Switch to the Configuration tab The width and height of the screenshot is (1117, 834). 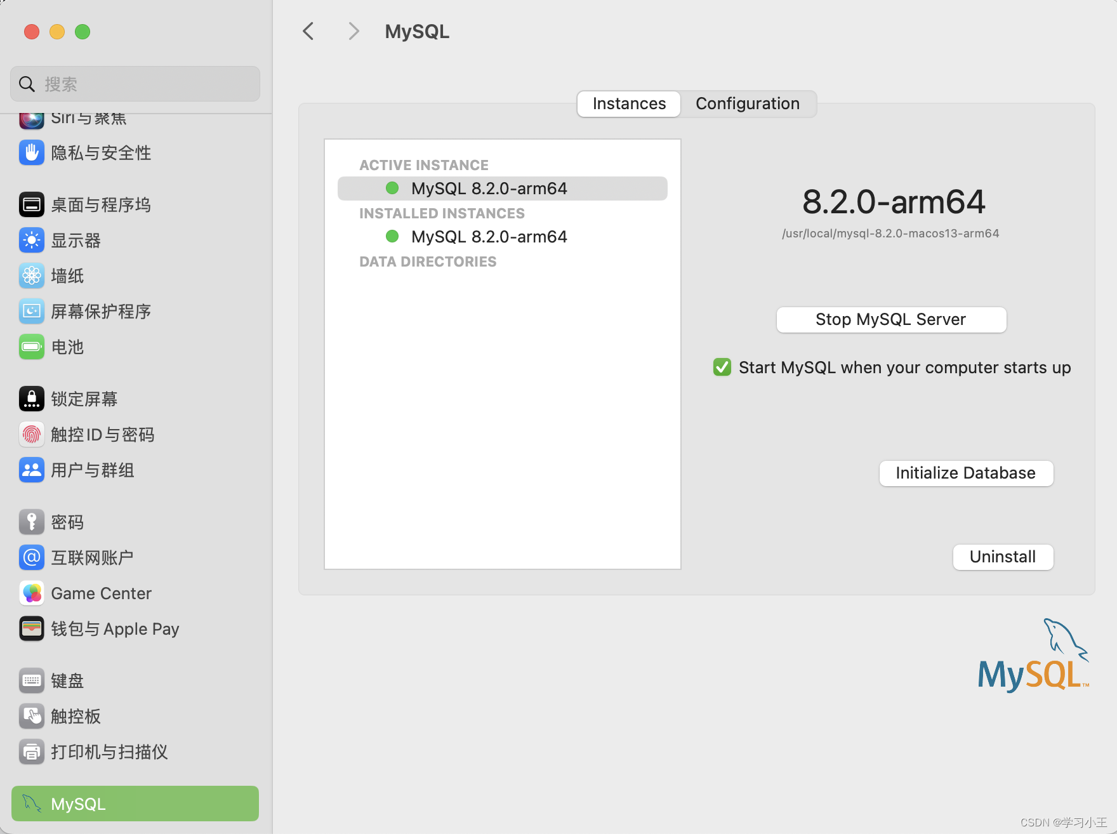(x=747, y=103)
